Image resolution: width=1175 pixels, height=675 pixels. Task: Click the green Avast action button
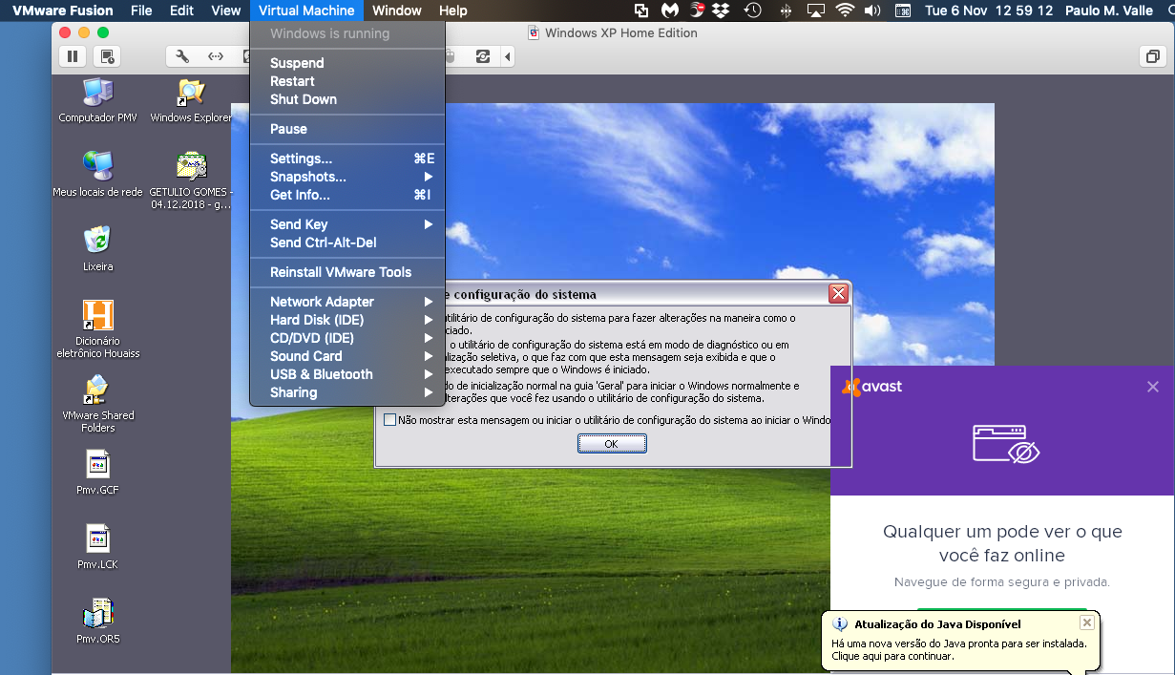pos(1002,611)
